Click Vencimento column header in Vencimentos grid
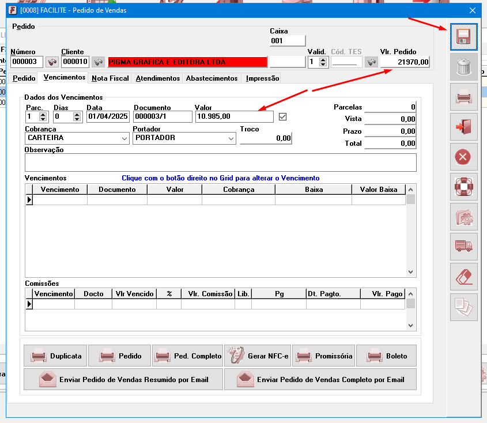This screenshot has width=487, height=423. (60, 190)
